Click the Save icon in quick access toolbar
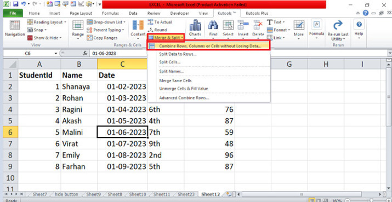 click(16, 4)
